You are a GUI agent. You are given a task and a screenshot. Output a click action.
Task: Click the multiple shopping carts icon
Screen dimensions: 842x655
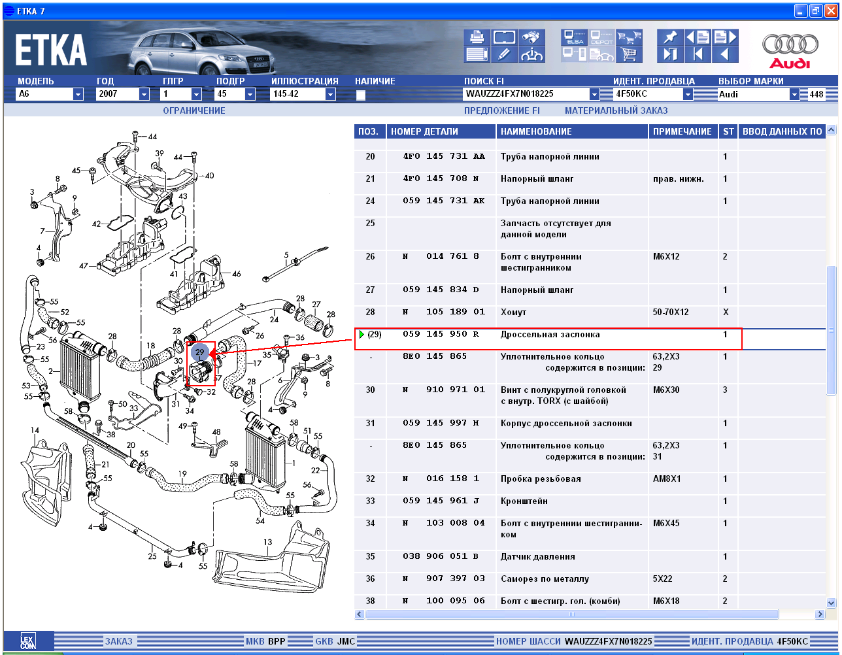pos(629,37)
